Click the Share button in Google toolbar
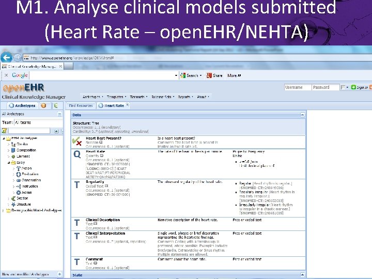Screen dimensions: 372x279 coord(214,75)
